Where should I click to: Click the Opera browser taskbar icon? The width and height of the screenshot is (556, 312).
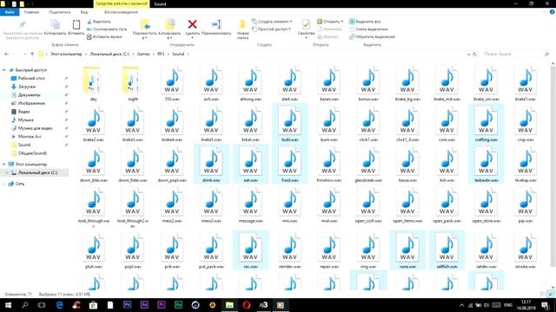pyautogui.click(x=247, y=304)
